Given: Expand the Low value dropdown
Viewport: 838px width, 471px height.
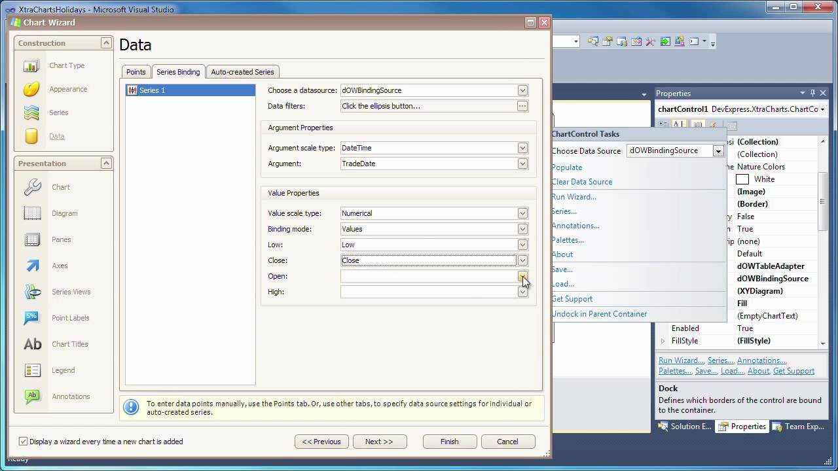Looking at the screenshot, I should [522, 245].
